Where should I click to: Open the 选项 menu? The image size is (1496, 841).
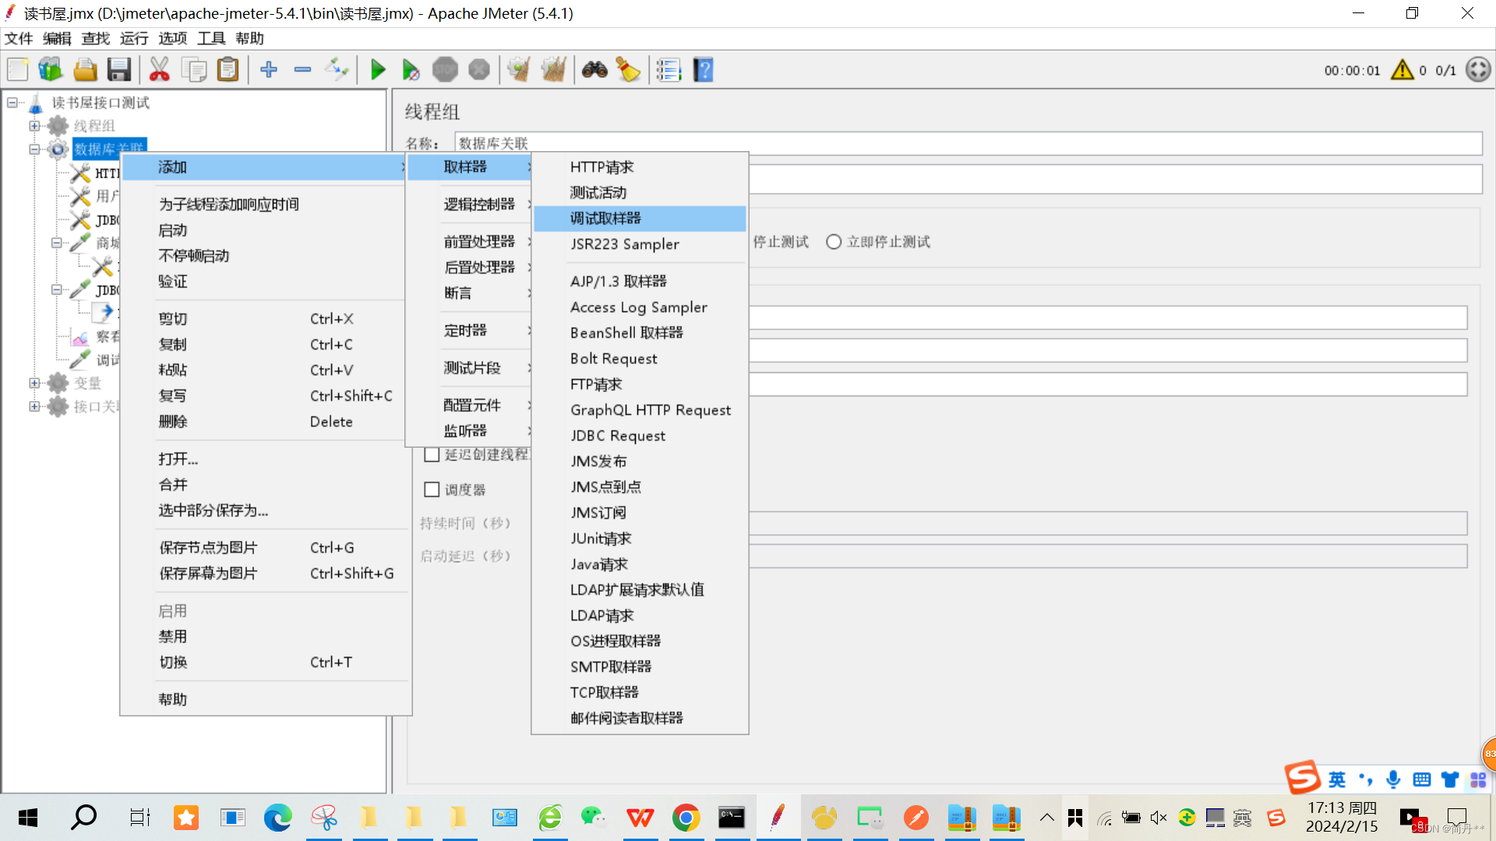172,39
